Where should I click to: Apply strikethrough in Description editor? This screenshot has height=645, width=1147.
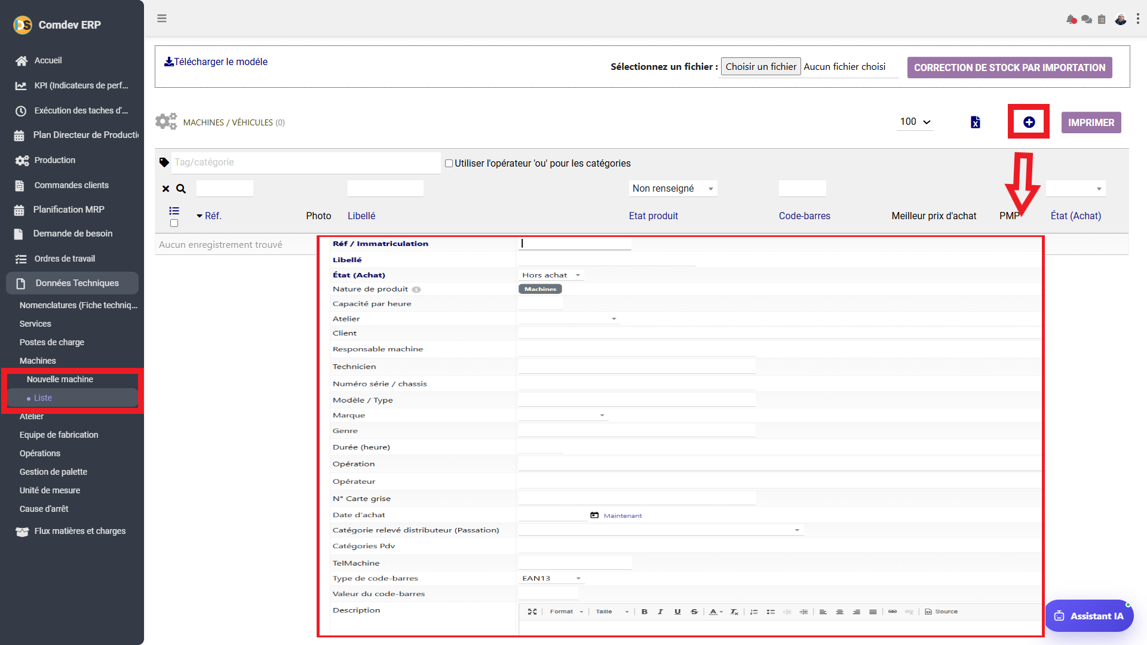coord(694,612)
